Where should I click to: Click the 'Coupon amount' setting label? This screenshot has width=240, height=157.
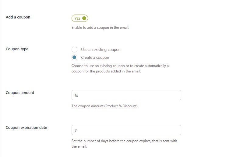tap(20, 93)
